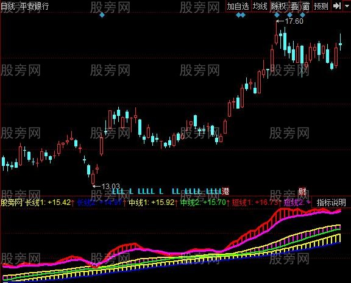351x283 pixels.
Task: Click the double blue diamond marker below 加自选
Action: click(241, 15)
